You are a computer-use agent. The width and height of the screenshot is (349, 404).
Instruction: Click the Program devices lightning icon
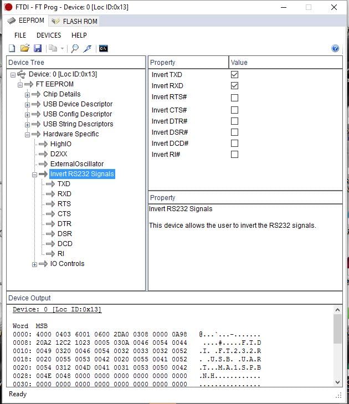pyautogui.click(x=88, y=48)
